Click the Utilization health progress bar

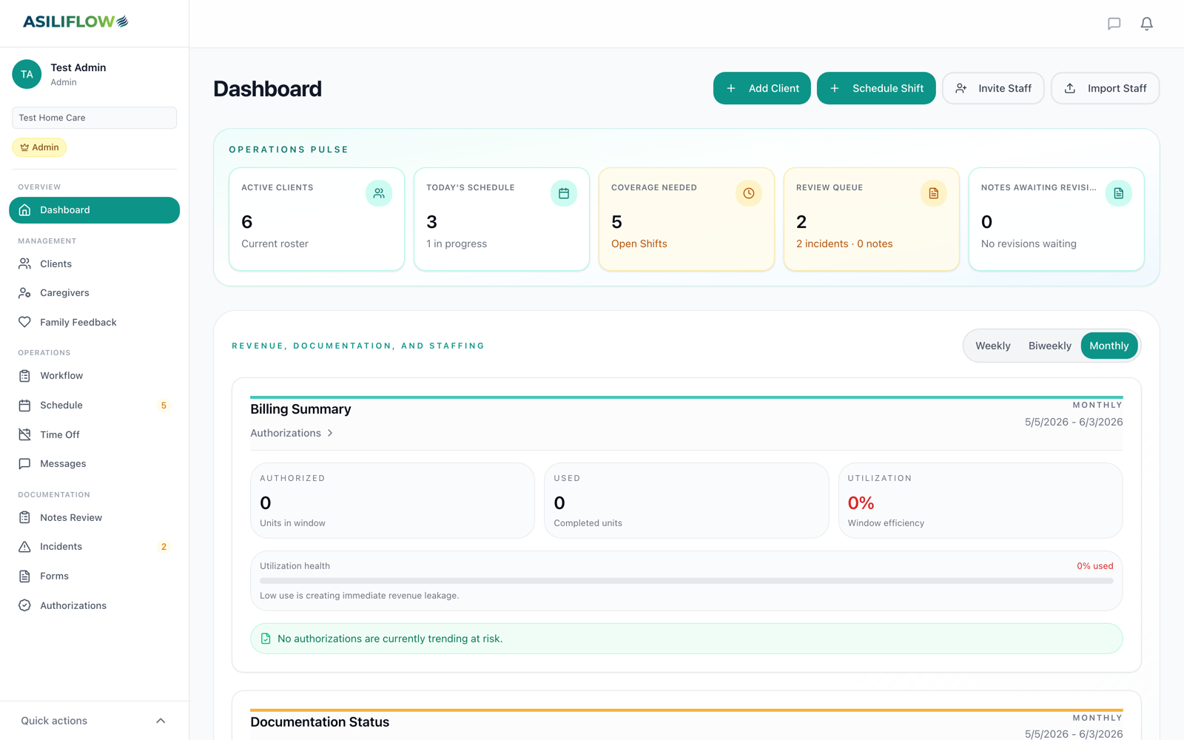pos(686,581)
